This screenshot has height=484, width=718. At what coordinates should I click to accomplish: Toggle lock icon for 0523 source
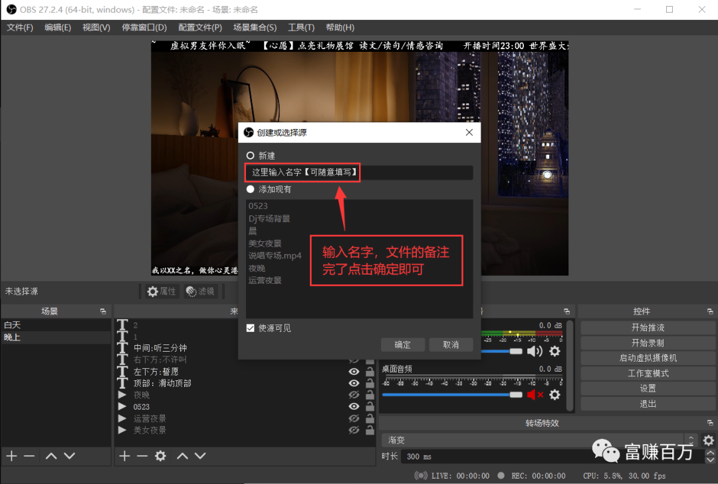[370, 406]
